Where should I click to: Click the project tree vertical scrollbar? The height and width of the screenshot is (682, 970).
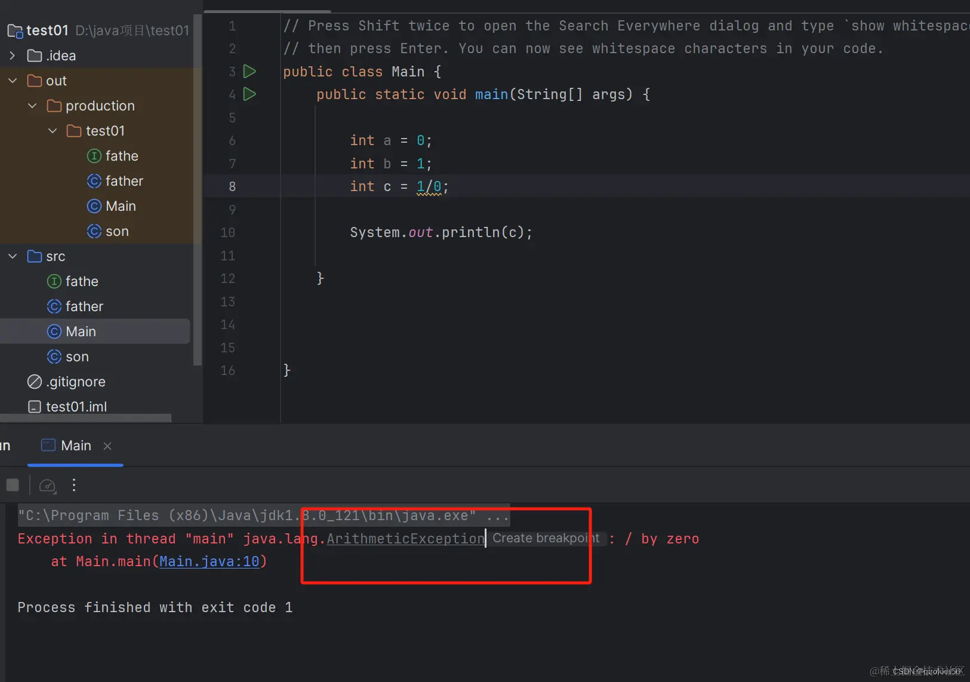coord(198,190)
